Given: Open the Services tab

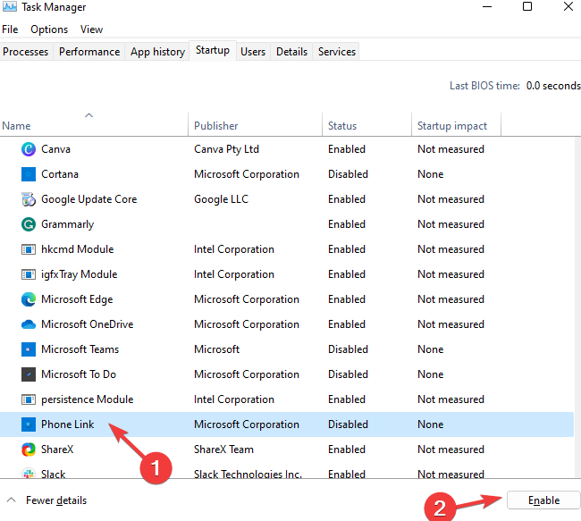Looking at the screenshot, I should (x=337, y=52).
